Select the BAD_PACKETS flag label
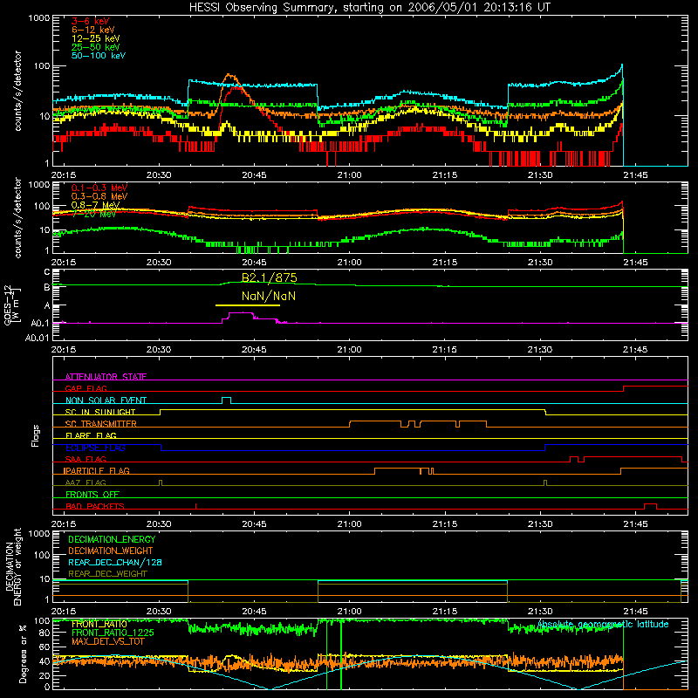 click(95, 506)
